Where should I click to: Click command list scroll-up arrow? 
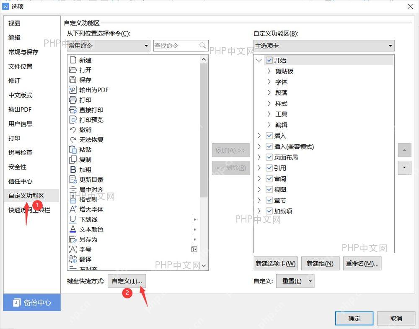[204, 59]
